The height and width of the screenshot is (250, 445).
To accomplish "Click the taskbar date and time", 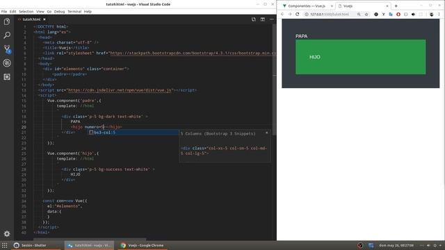I will [x=396, y=245].
